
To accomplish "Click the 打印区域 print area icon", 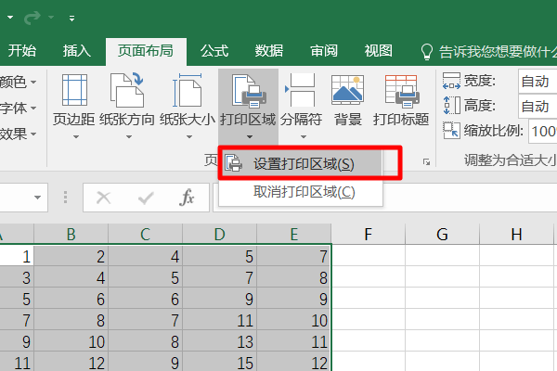I will (x=248, y=91).
